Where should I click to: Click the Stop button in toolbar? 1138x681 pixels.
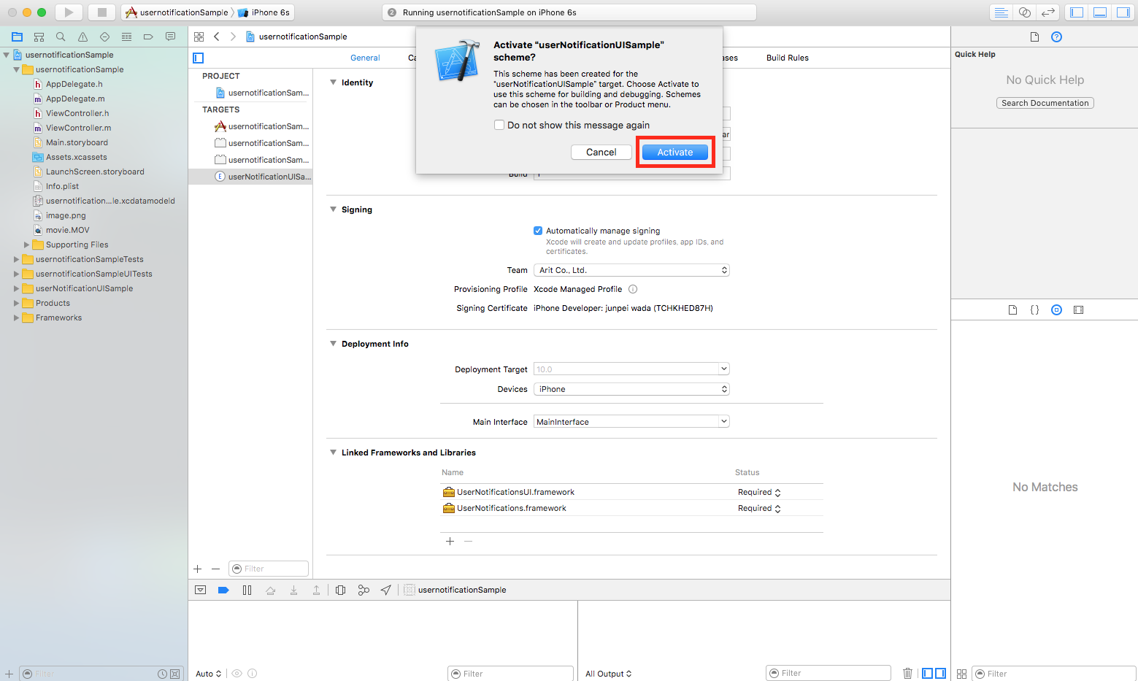coord(102,12)
